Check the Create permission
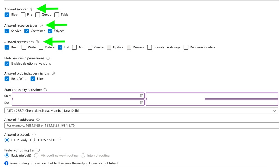This screenshot has width=280, height=167. pyautogui.click(x=90, y=47)
